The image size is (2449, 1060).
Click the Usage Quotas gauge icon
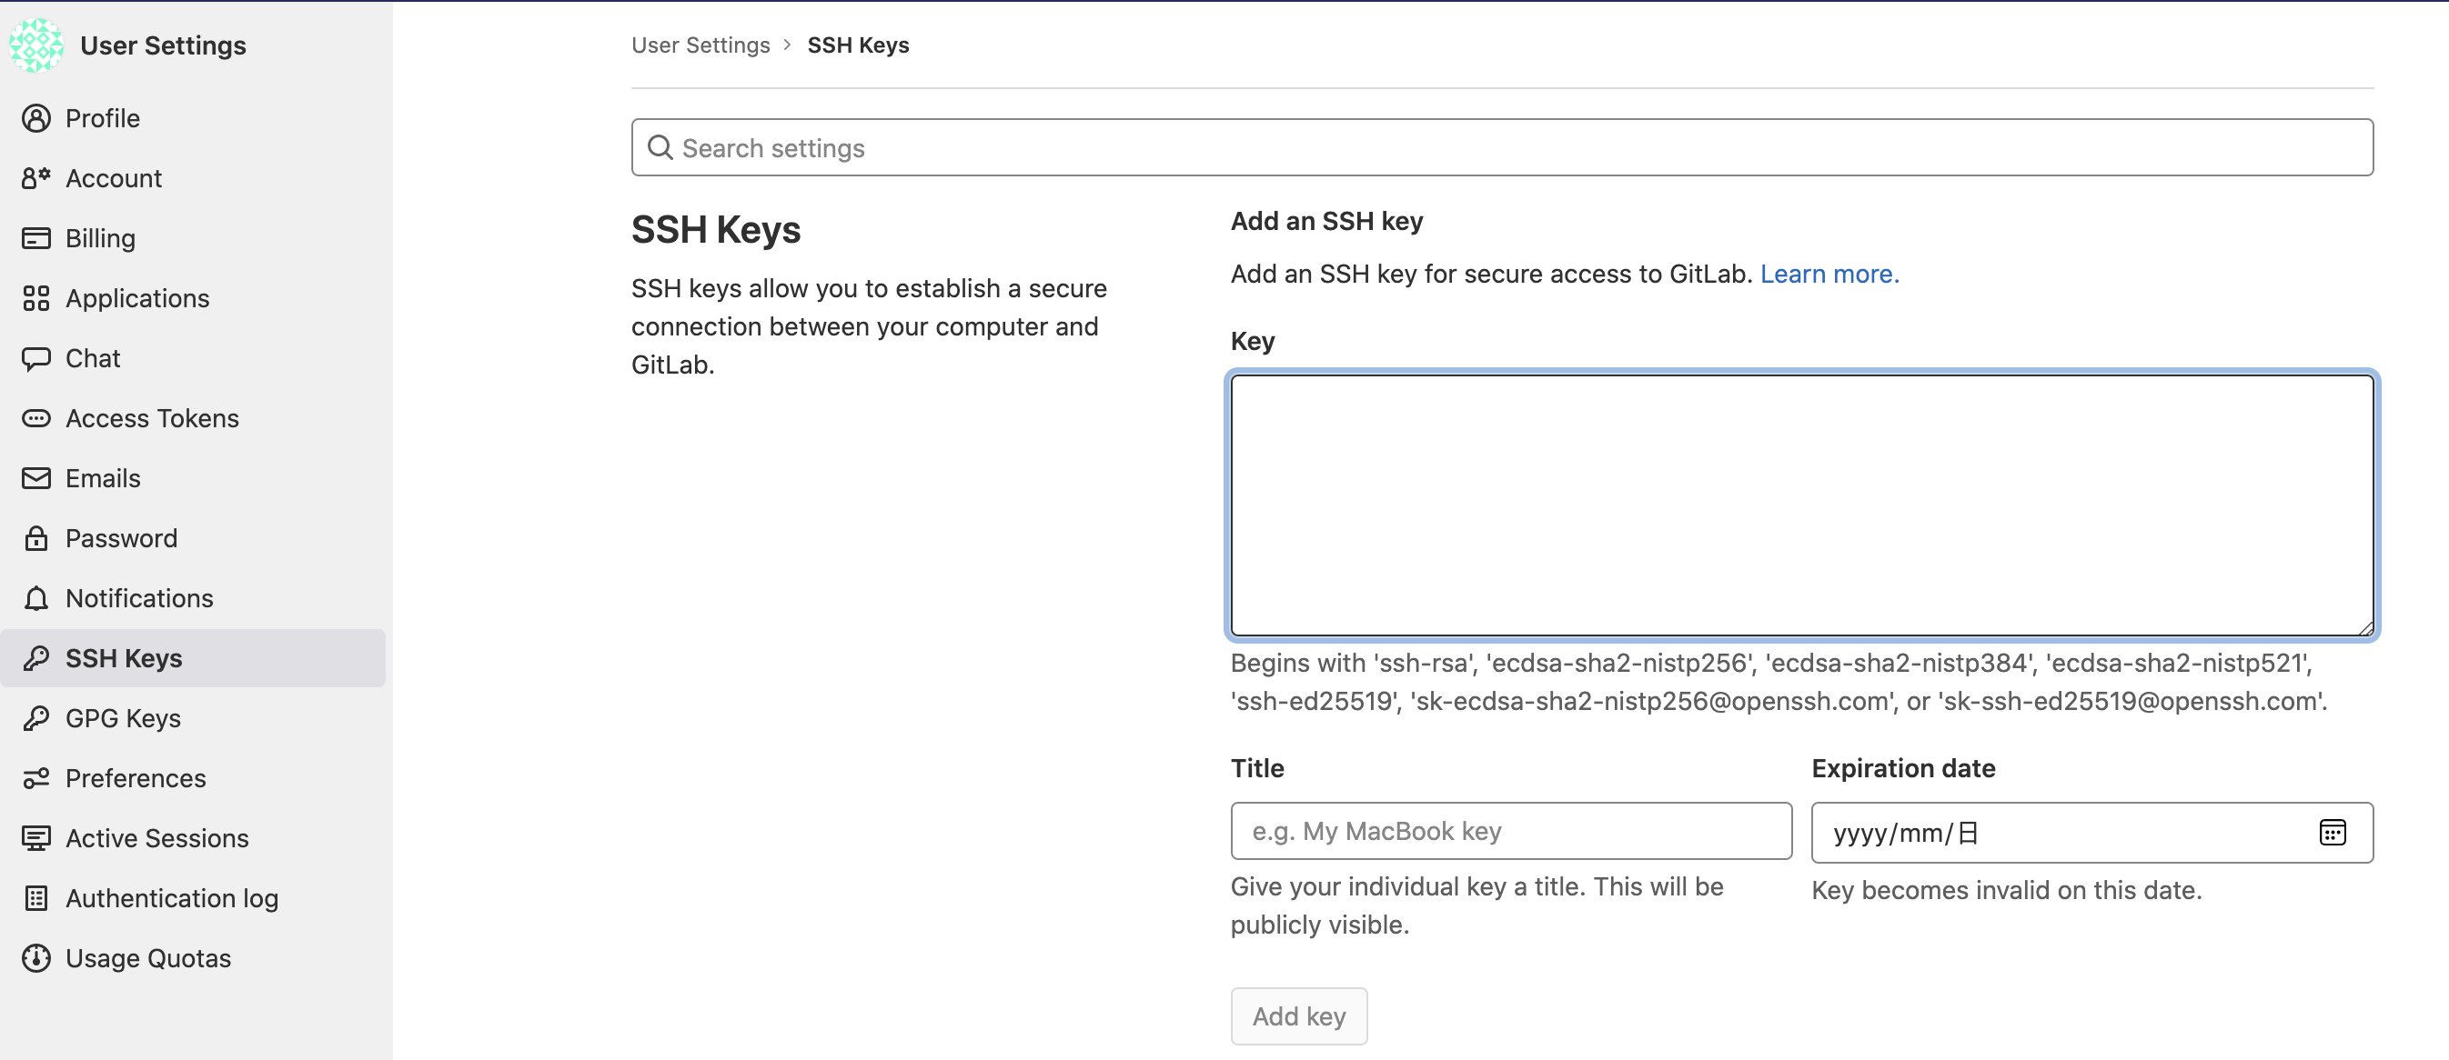tap(36, 957)
